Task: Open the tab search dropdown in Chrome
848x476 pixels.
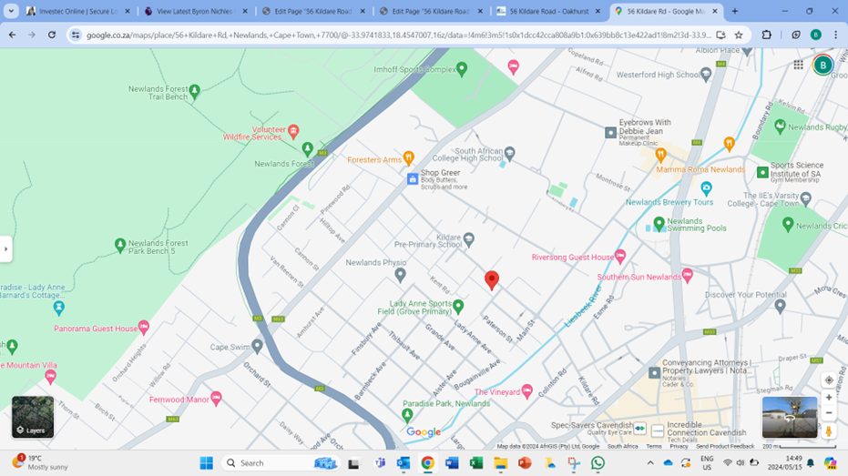Action: (12, 12)
